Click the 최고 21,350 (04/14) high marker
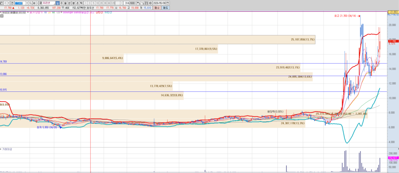 coord(346,16)
